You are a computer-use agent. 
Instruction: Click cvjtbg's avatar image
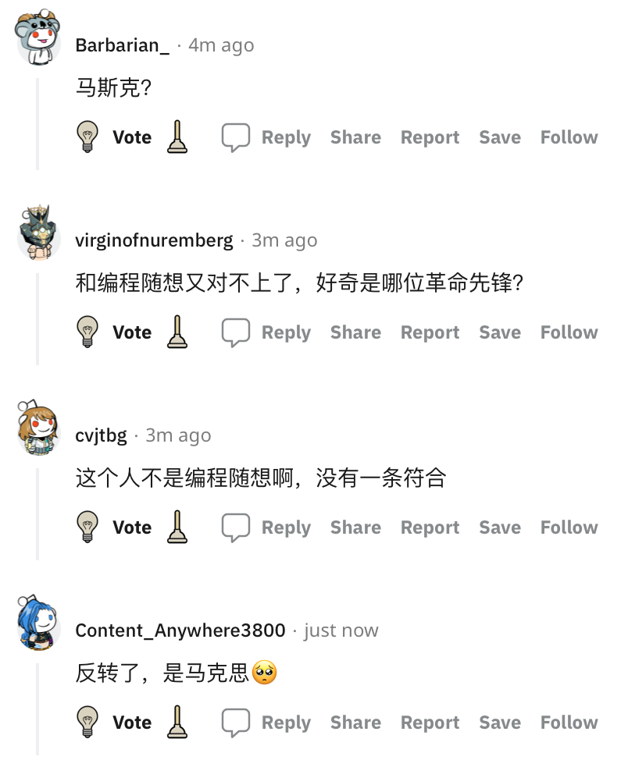pyautogui.click(x=38, y=428)
